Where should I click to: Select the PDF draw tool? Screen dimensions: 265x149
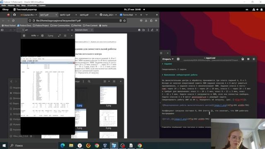point(152,30)
